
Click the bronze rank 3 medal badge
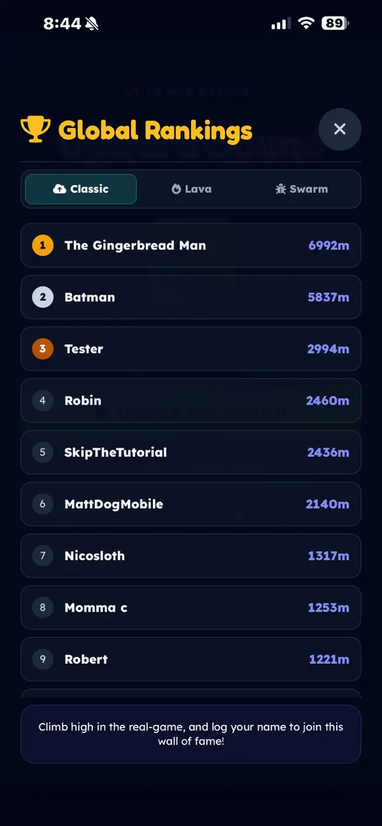tap(43, 349)
